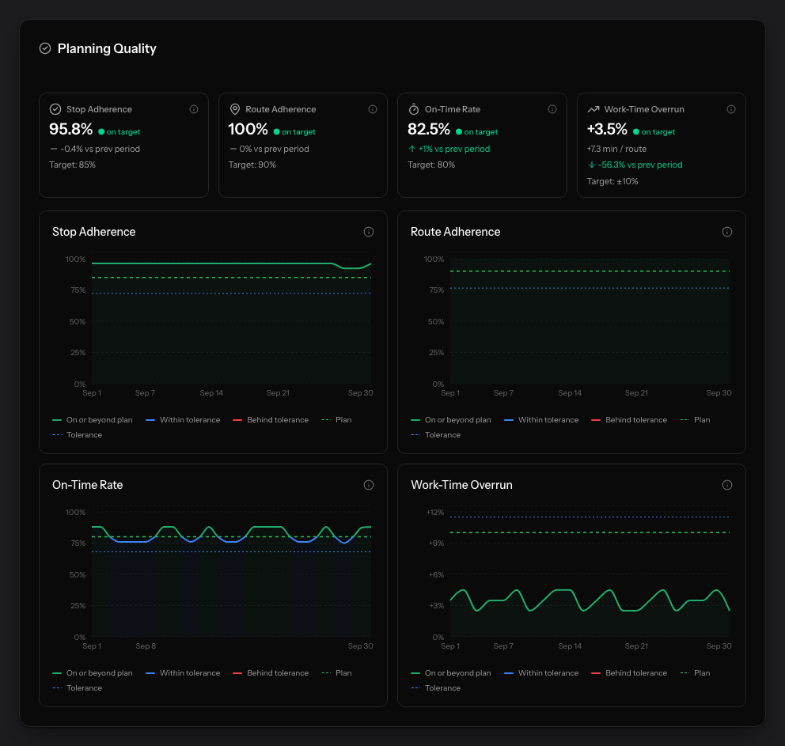Toggle On or beyond plan in On-Time Rate legend
The image size is (785, 746).
click(x=93, y=673)
